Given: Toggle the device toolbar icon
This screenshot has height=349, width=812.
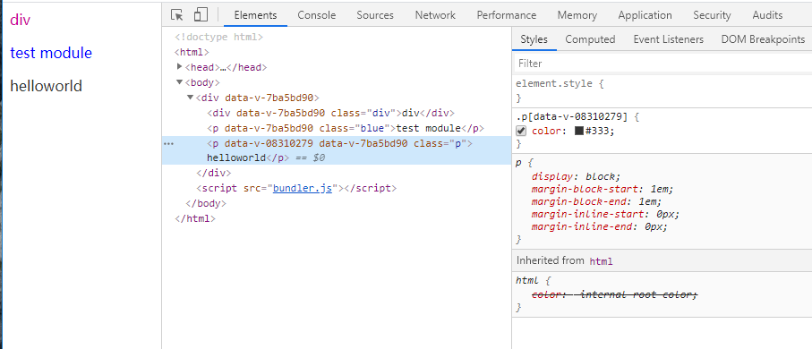Looking at the screenshot, I should tap(201, 15).
